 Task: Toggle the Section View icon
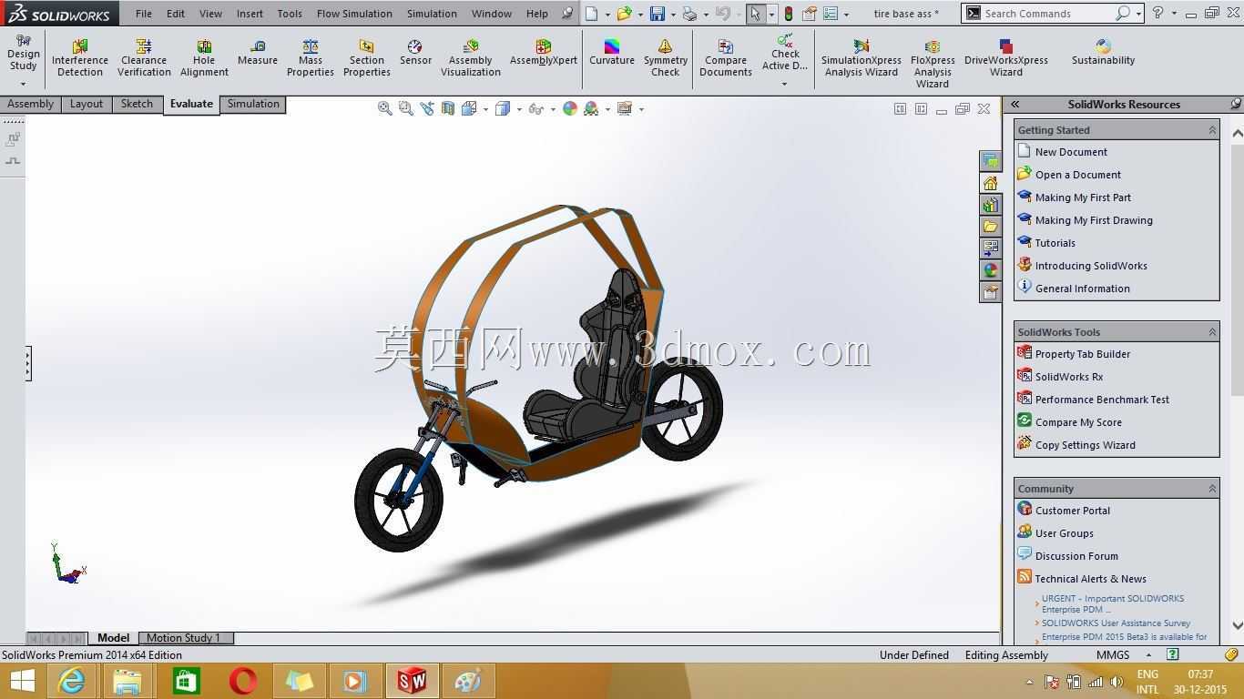448,108
